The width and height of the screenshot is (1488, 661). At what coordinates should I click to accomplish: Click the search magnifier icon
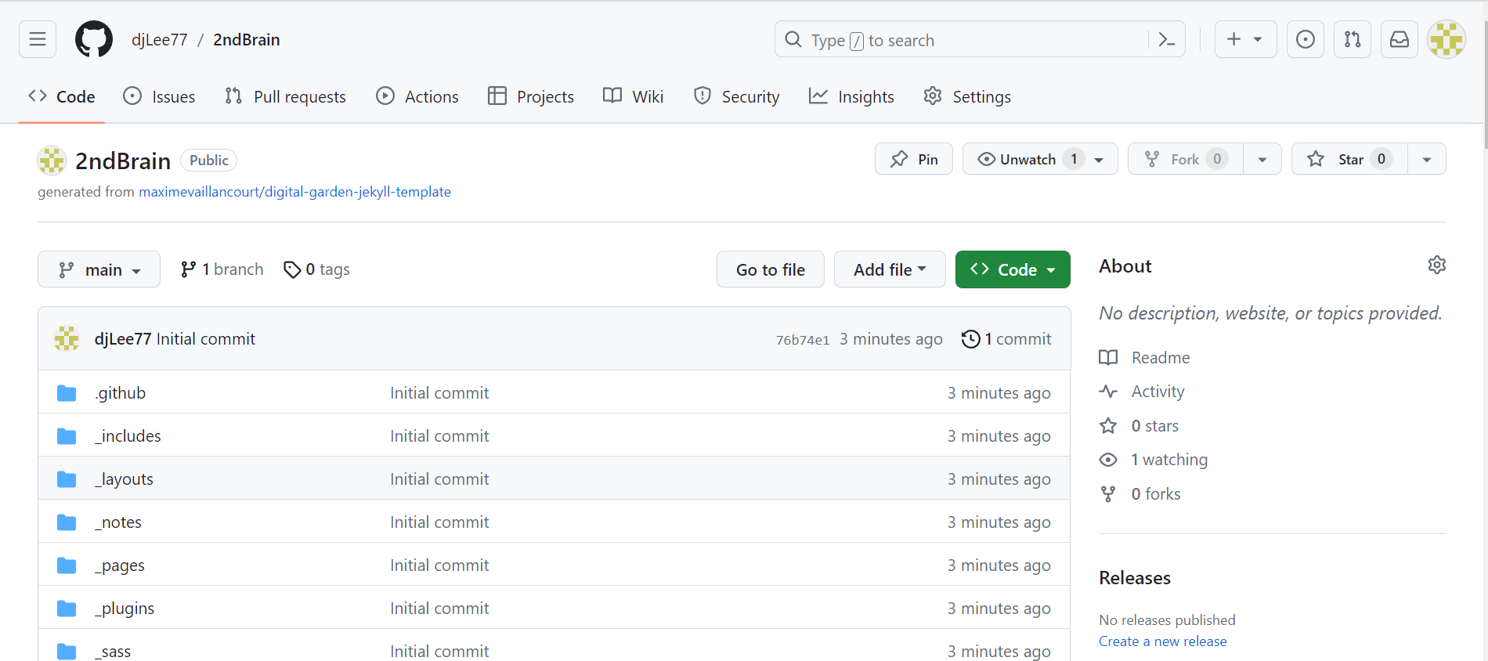[x=793, y=39]
